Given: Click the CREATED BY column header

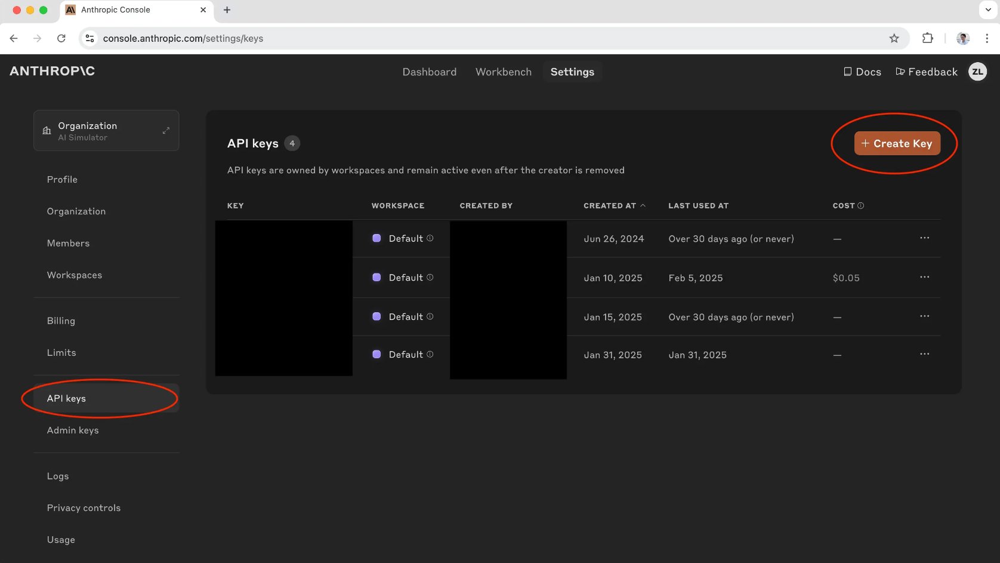Looking at the screenshot, I should pos(486,205).
